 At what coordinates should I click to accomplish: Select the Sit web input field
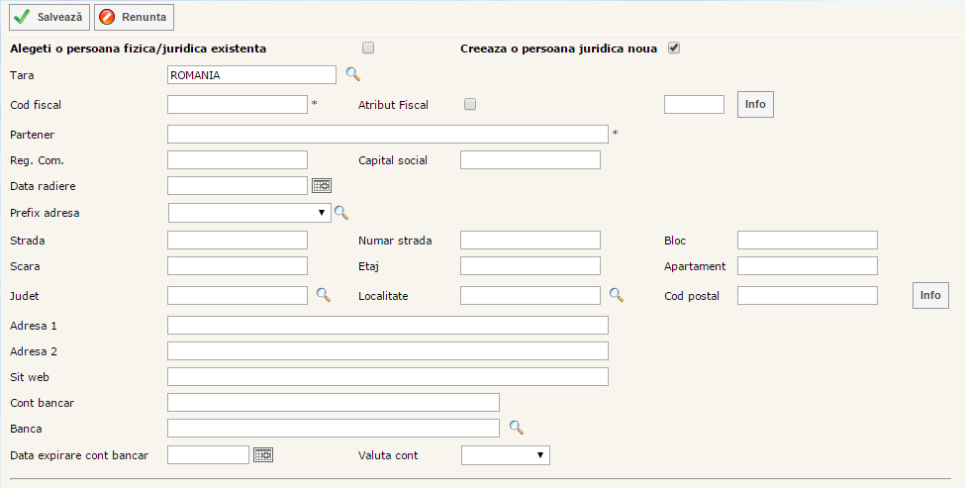coord(387,376)
